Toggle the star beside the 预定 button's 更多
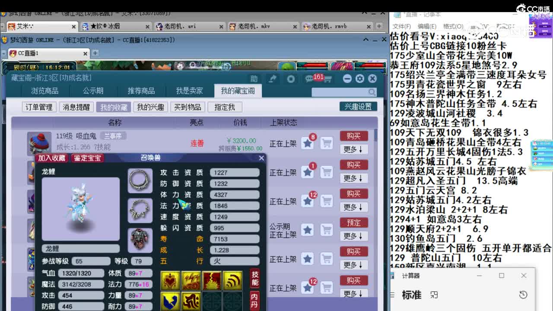 [x=308, y=230]
